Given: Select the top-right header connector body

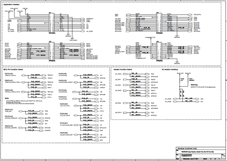Looking at the screenshot, I should coord(159,23).
